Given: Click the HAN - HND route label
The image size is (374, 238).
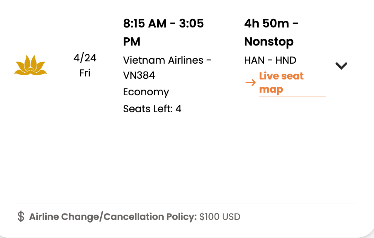Looking at the screenshot, I should click(270, 60).
